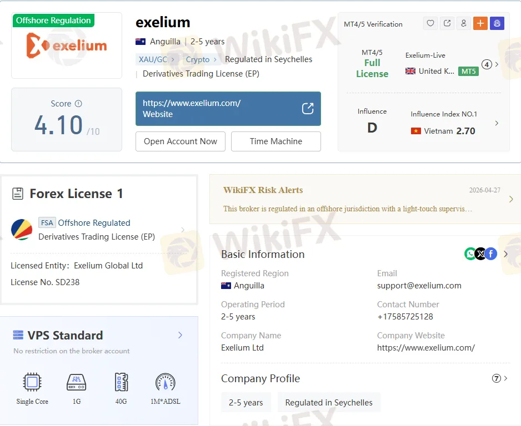Click the external link icon on Website button

point(308,109)
